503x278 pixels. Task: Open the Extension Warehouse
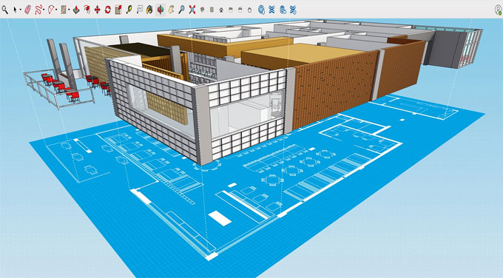[271, 10]
